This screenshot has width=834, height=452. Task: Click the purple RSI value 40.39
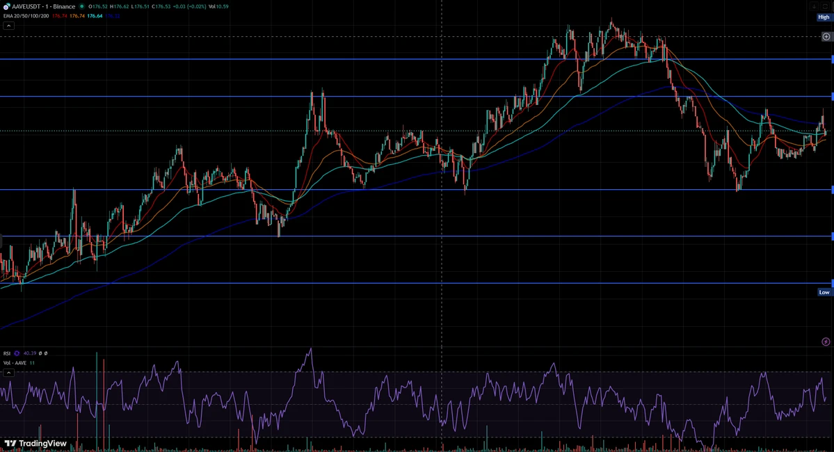coord(30,353)
